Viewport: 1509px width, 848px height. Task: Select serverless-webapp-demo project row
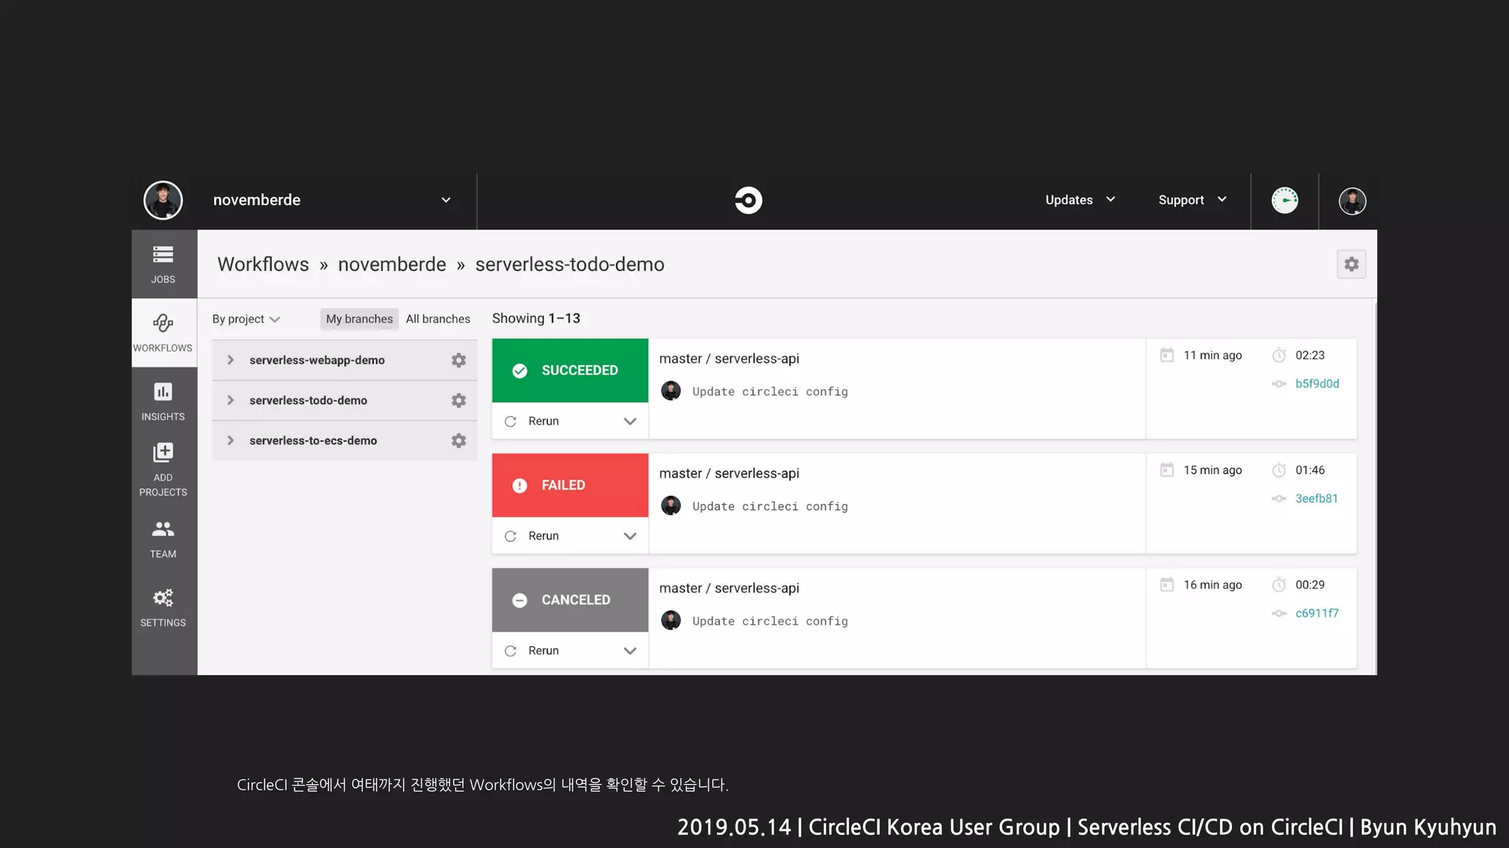(x=344, y=360)
